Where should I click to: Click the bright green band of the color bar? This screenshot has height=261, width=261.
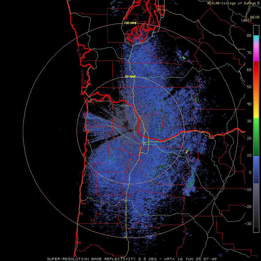click(256, 123)
